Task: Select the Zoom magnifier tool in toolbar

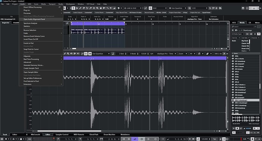Action: (98, 8)
